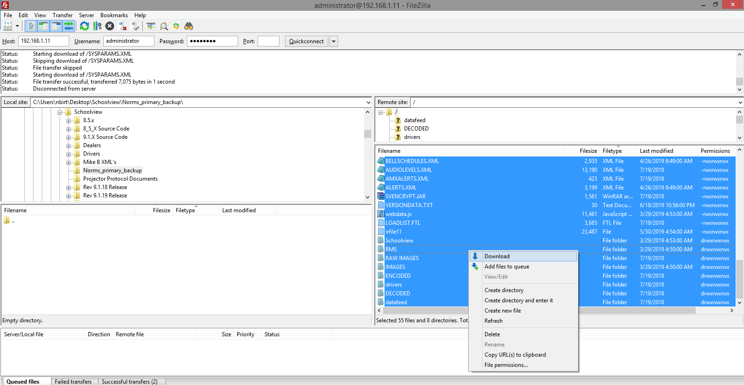Click the Disconnect from server icon
Screen dimensions: 744x385
[123, 26]
